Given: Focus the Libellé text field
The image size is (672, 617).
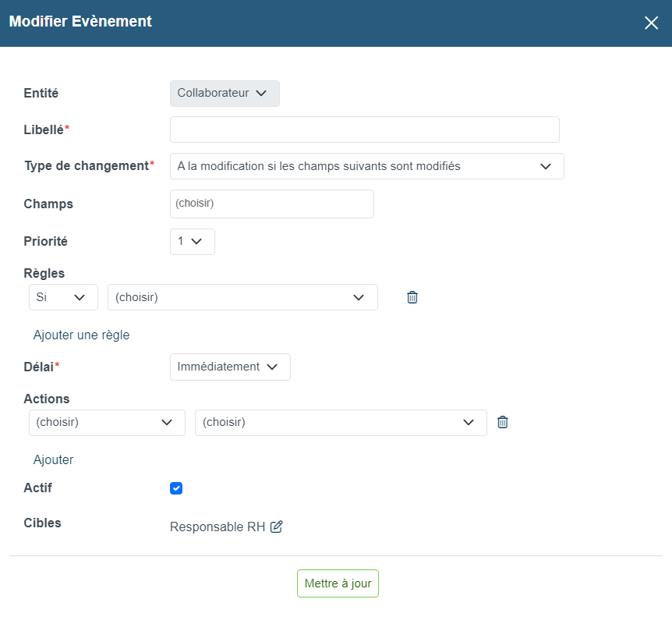Looking at the screenshot, I should pyautogui.click(x=365, y=129).
